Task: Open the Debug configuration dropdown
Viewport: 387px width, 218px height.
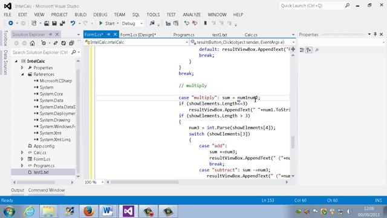Action: (x=141, y=24)
